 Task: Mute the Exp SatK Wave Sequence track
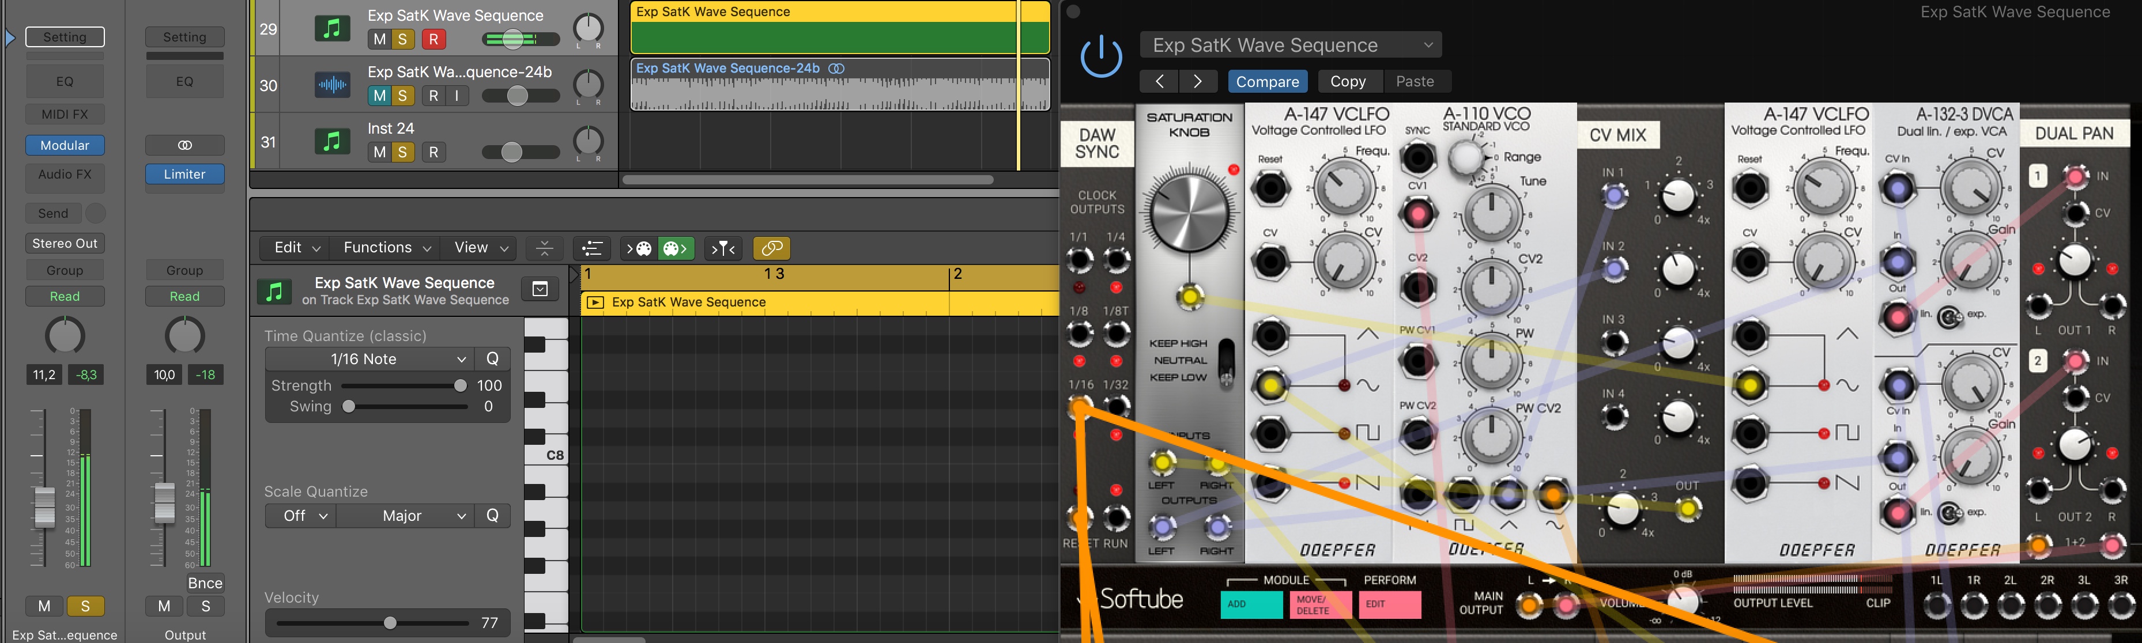point(379,39)
